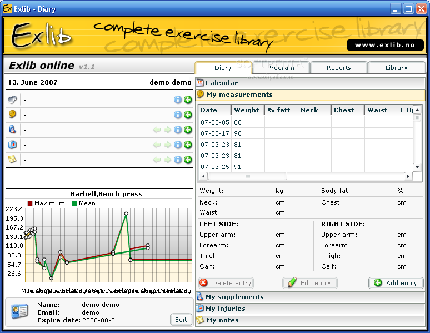
Task: Open info for the injuries diary row
Action: coord(178,145)
